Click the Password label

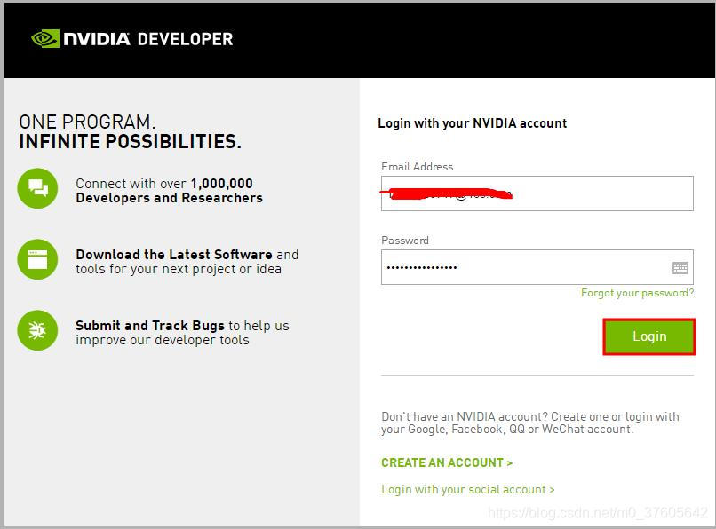pyautogui.click(x=404, y=240)
